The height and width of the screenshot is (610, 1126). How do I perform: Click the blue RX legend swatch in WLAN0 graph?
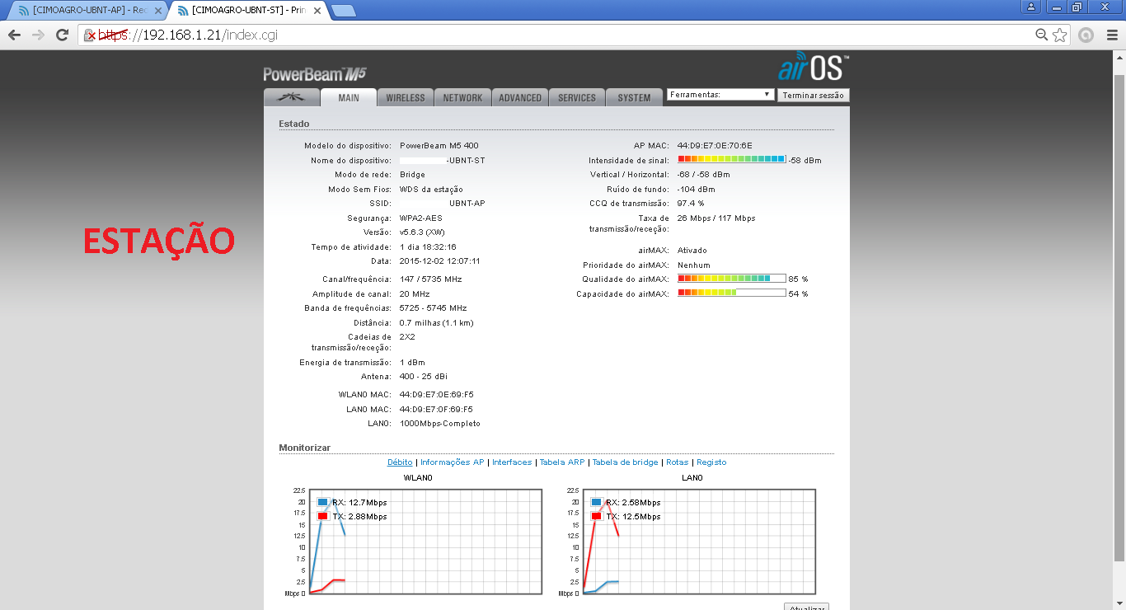[322, 502]
